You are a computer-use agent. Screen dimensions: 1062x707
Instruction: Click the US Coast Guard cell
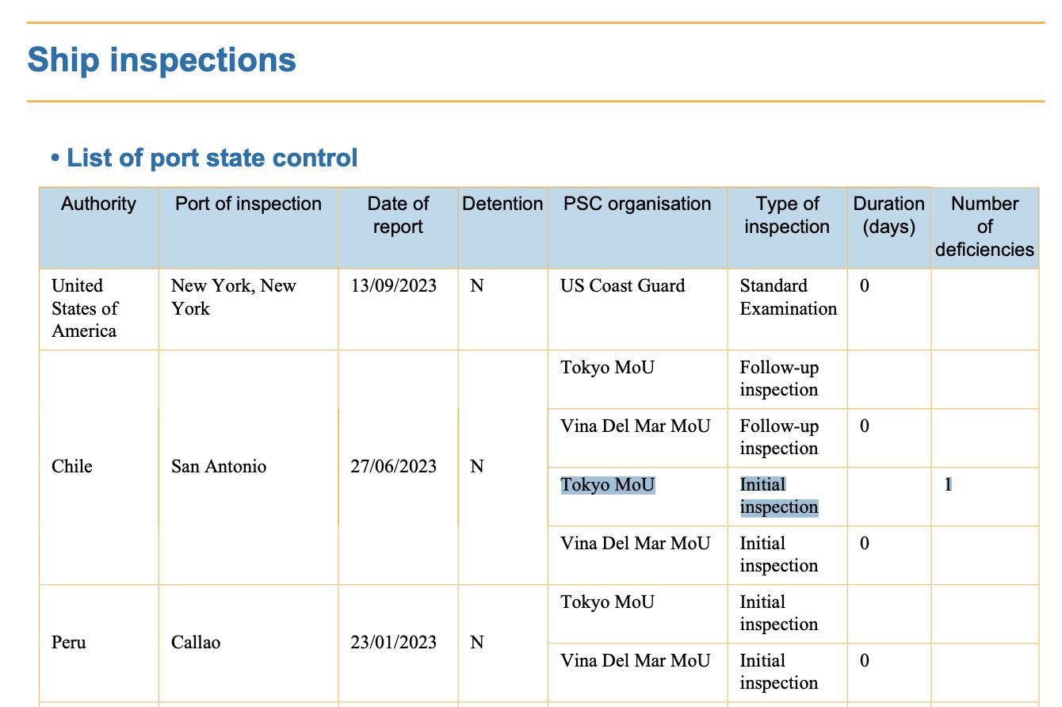[x=623, y=286]
